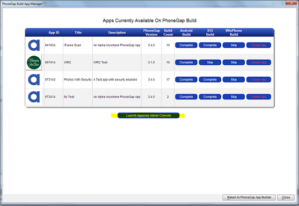Viewport: 299px width, 206px height.
Task: Click the Photos With Security title
Action: tap(78, 80)
